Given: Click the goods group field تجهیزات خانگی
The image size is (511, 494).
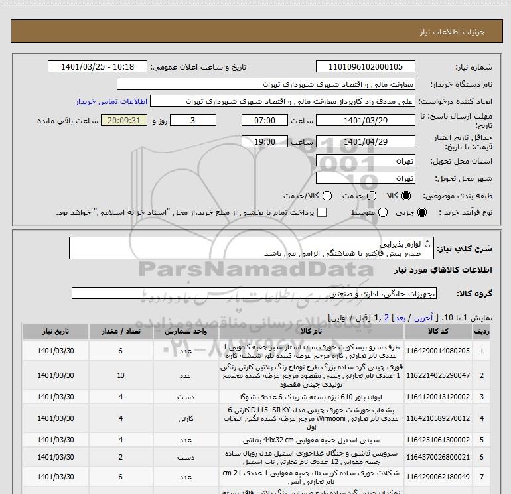Looking at the screenshot, I should click(254, 293).
